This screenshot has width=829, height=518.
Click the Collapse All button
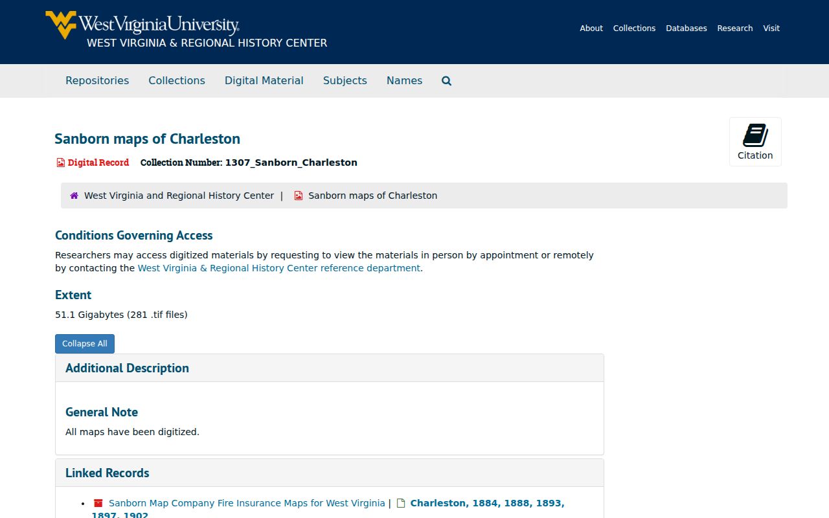coord(85,344)
